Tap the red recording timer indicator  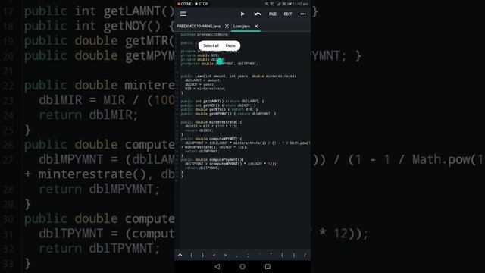(x=185, y=4)
